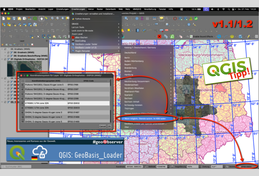Click the green magnifier search toolbar icon
The width and height of the screenshot is (259, 176).
pyautogui.click(x=172, y=36)
